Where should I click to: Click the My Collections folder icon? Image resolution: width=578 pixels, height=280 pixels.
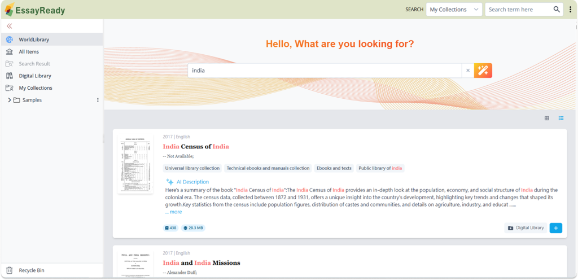(x=9, y=88)
